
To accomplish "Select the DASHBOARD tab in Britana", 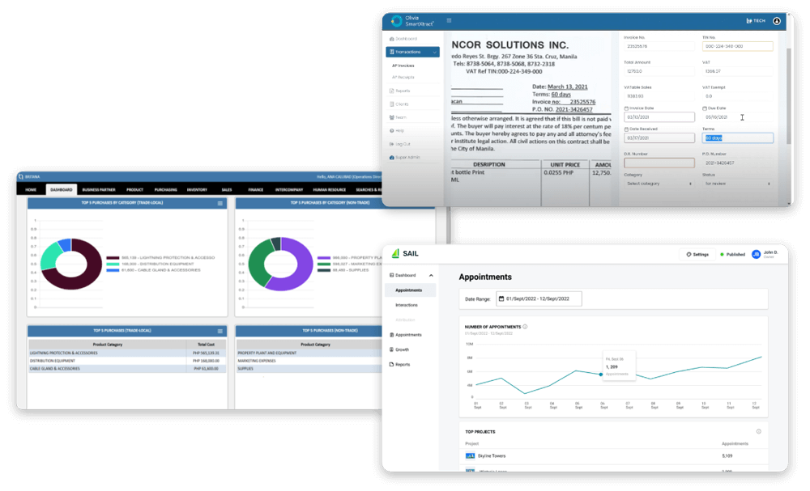I will coord(62,190).
